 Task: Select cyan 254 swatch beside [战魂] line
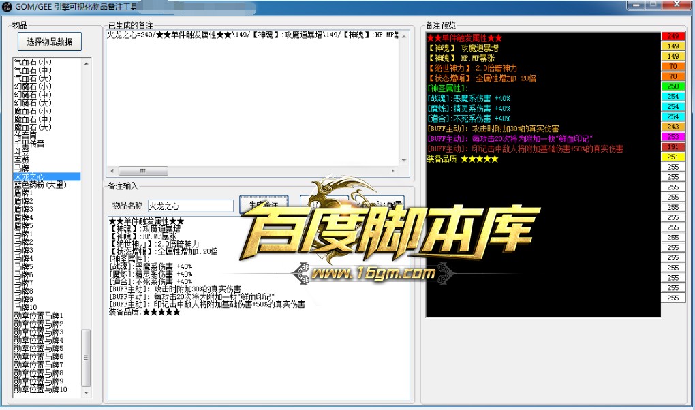(x=673, y=96)
